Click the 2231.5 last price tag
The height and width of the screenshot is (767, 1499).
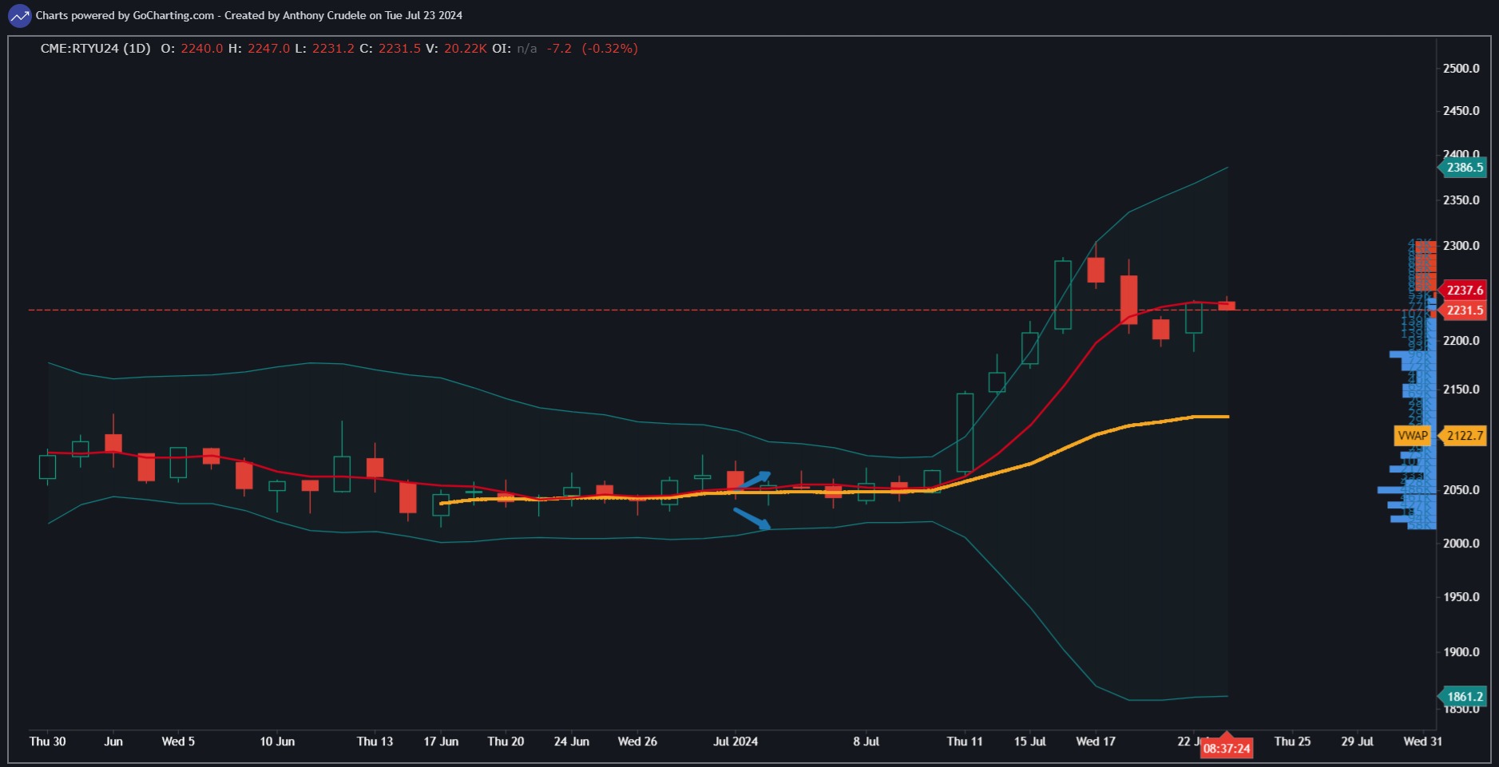[1462, 310]
